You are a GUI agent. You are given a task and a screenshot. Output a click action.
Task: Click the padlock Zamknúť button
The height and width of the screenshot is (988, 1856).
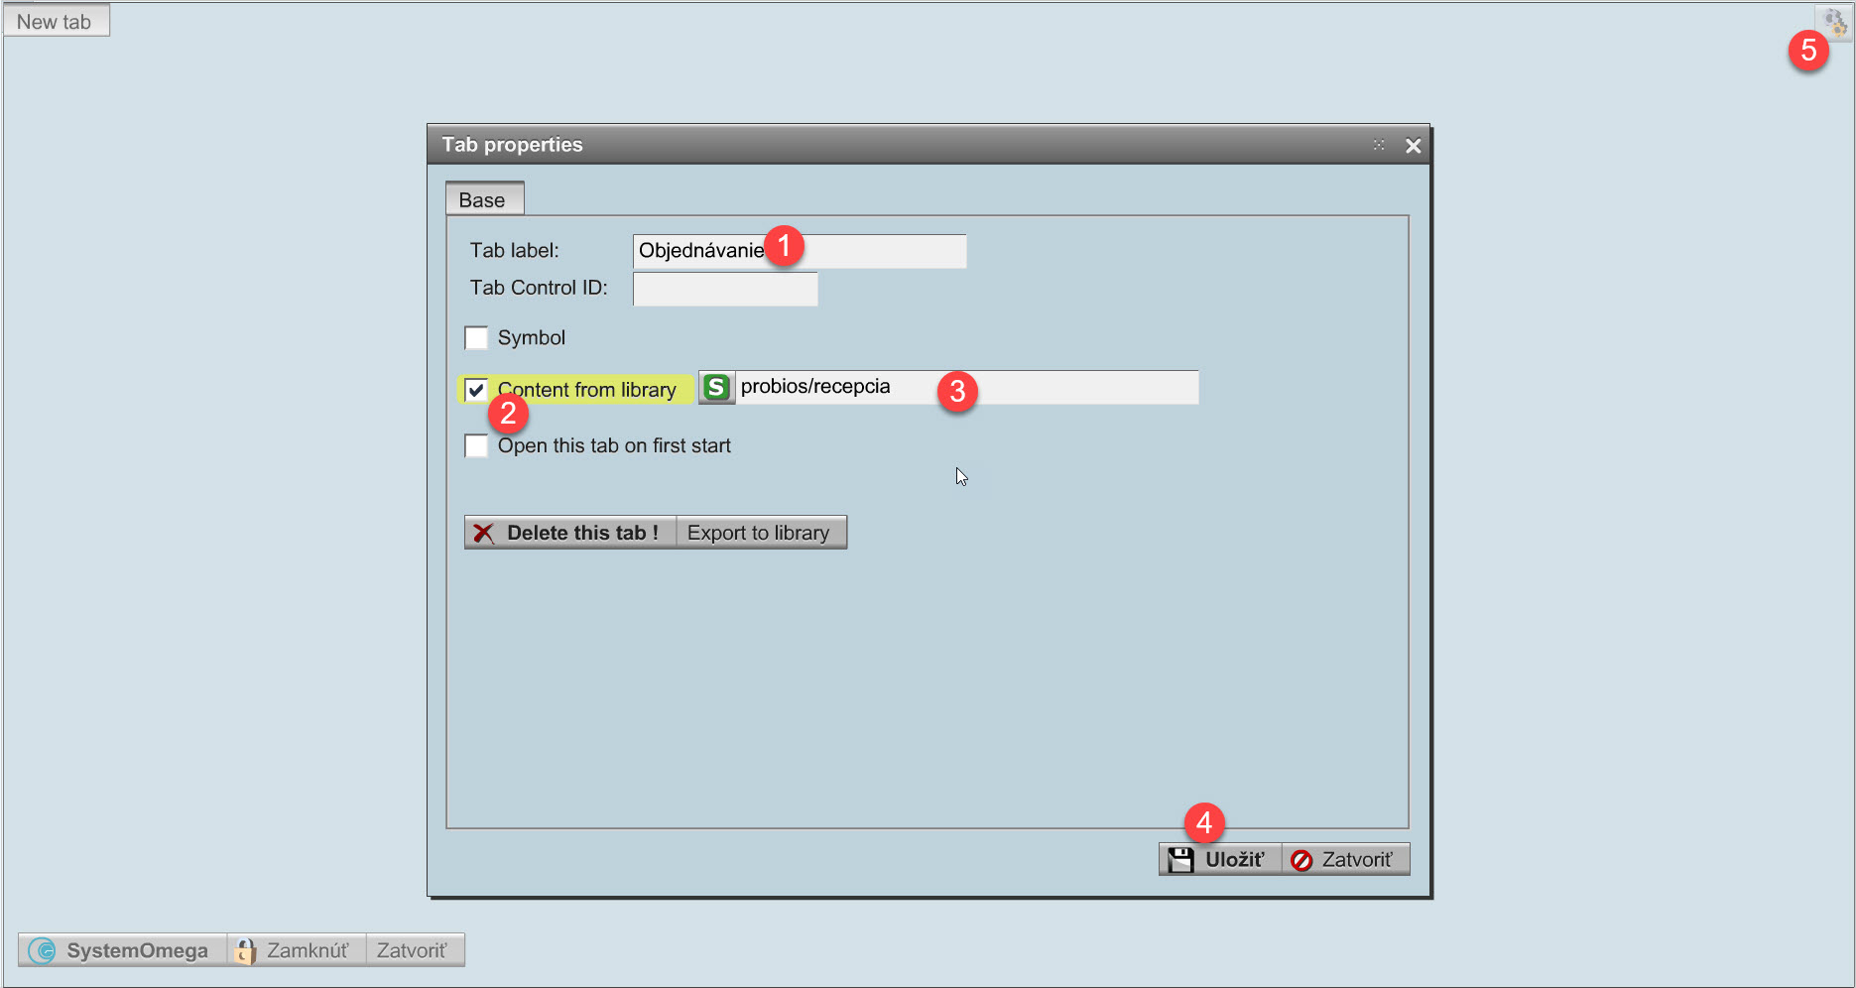[x=296, y=950]
